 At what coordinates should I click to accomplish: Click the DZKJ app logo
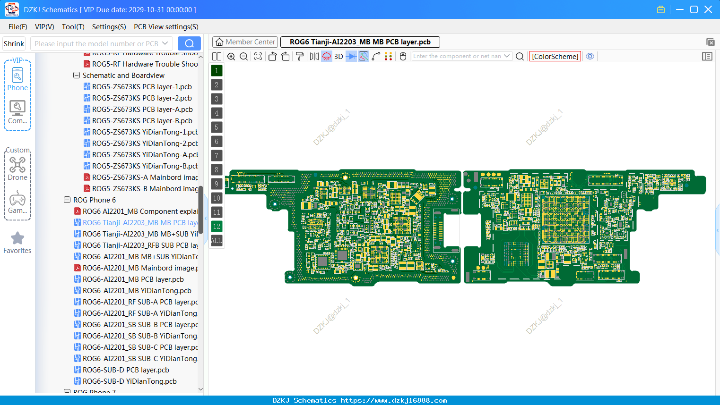[x=11, y=9]
